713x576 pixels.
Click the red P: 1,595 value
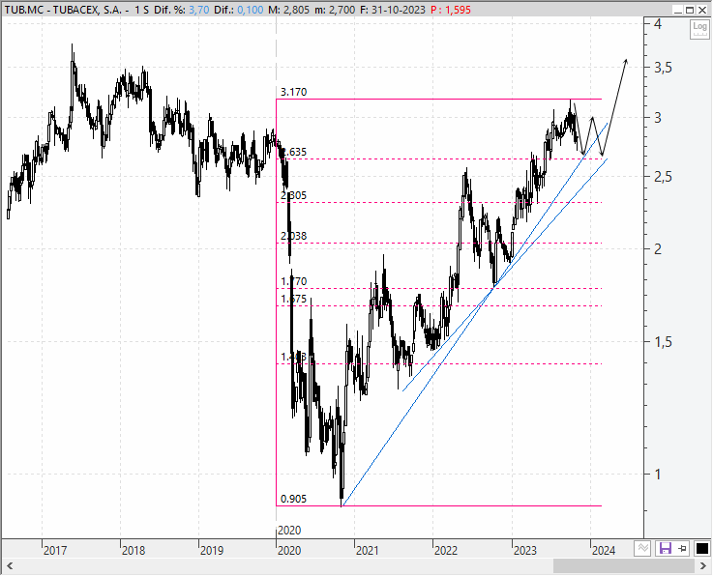point(451,10)
